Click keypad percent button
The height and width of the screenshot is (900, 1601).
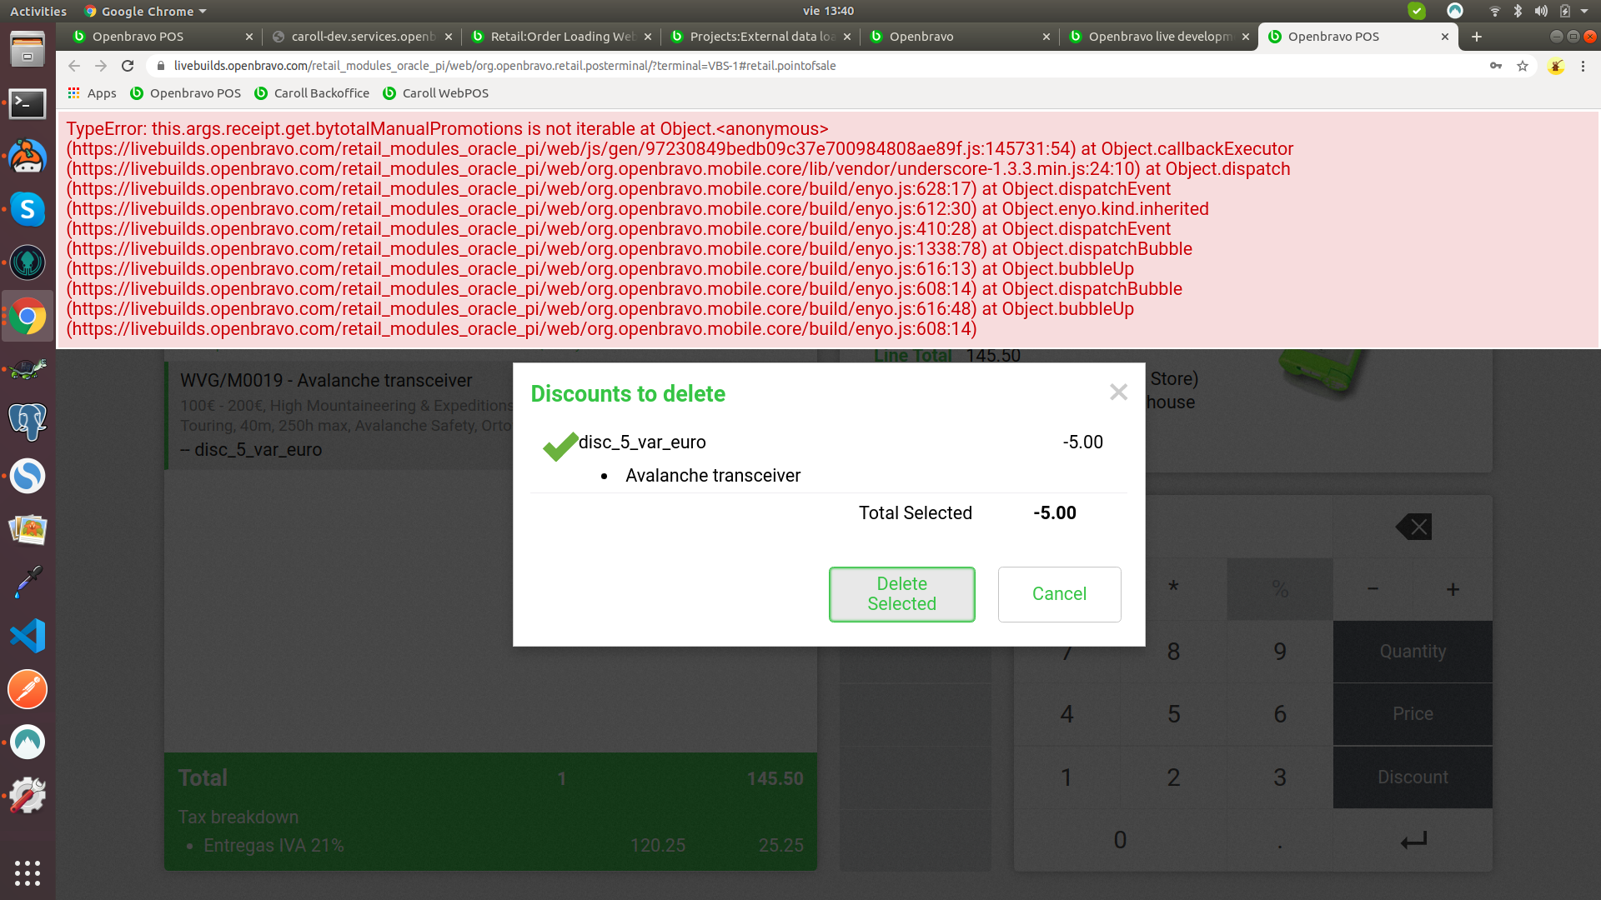tap(1280, 589)
